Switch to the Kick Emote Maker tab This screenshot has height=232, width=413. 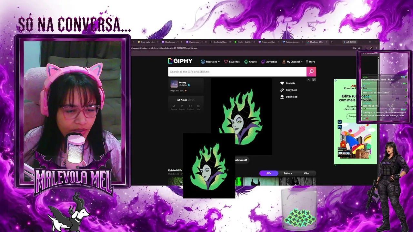(x=220, y=42)
